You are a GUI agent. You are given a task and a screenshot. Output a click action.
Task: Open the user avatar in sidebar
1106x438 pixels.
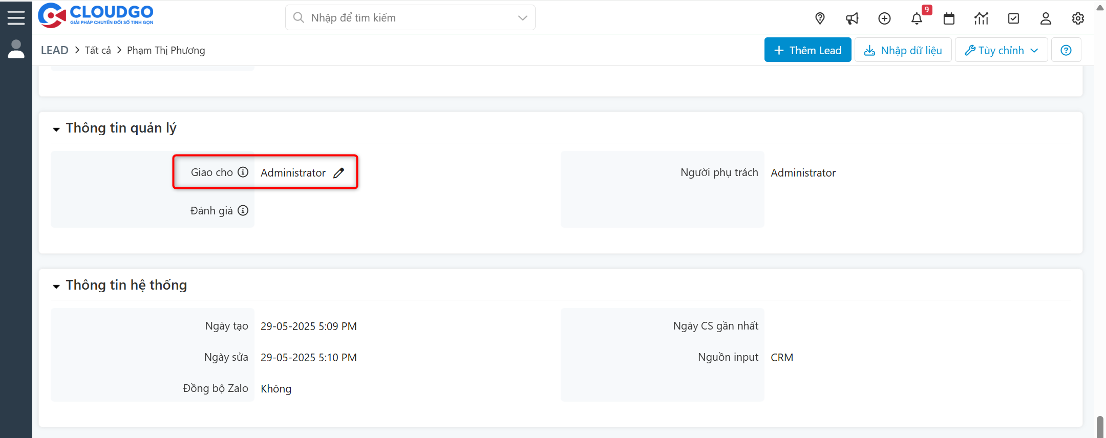pyautogui.click(x=16, y=49)
